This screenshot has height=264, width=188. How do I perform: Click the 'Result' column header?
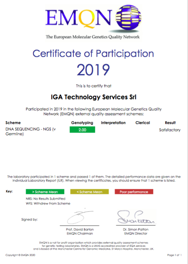[170, 122]
